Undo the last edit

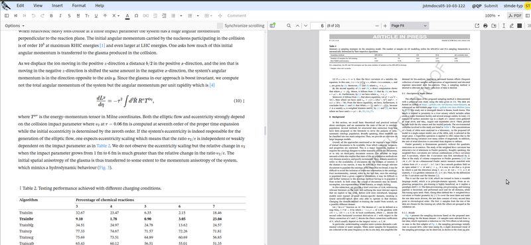tap(33, 15)
